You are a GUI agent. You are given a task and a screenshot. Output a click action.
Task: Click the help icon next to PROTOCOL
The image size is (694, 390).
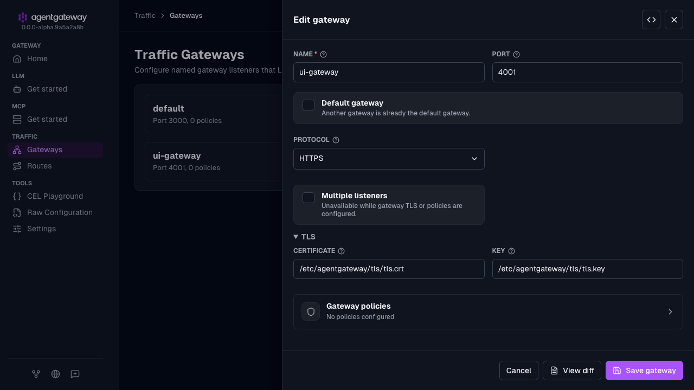click(336, 140)
